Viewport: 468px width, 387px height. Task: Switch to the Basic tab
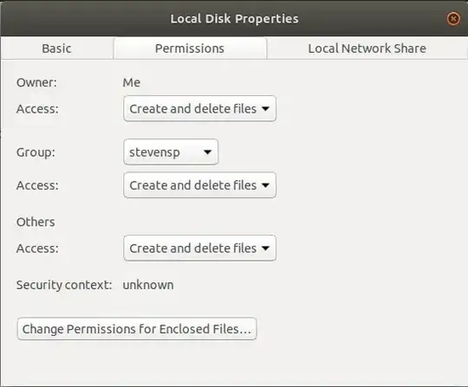56,48
